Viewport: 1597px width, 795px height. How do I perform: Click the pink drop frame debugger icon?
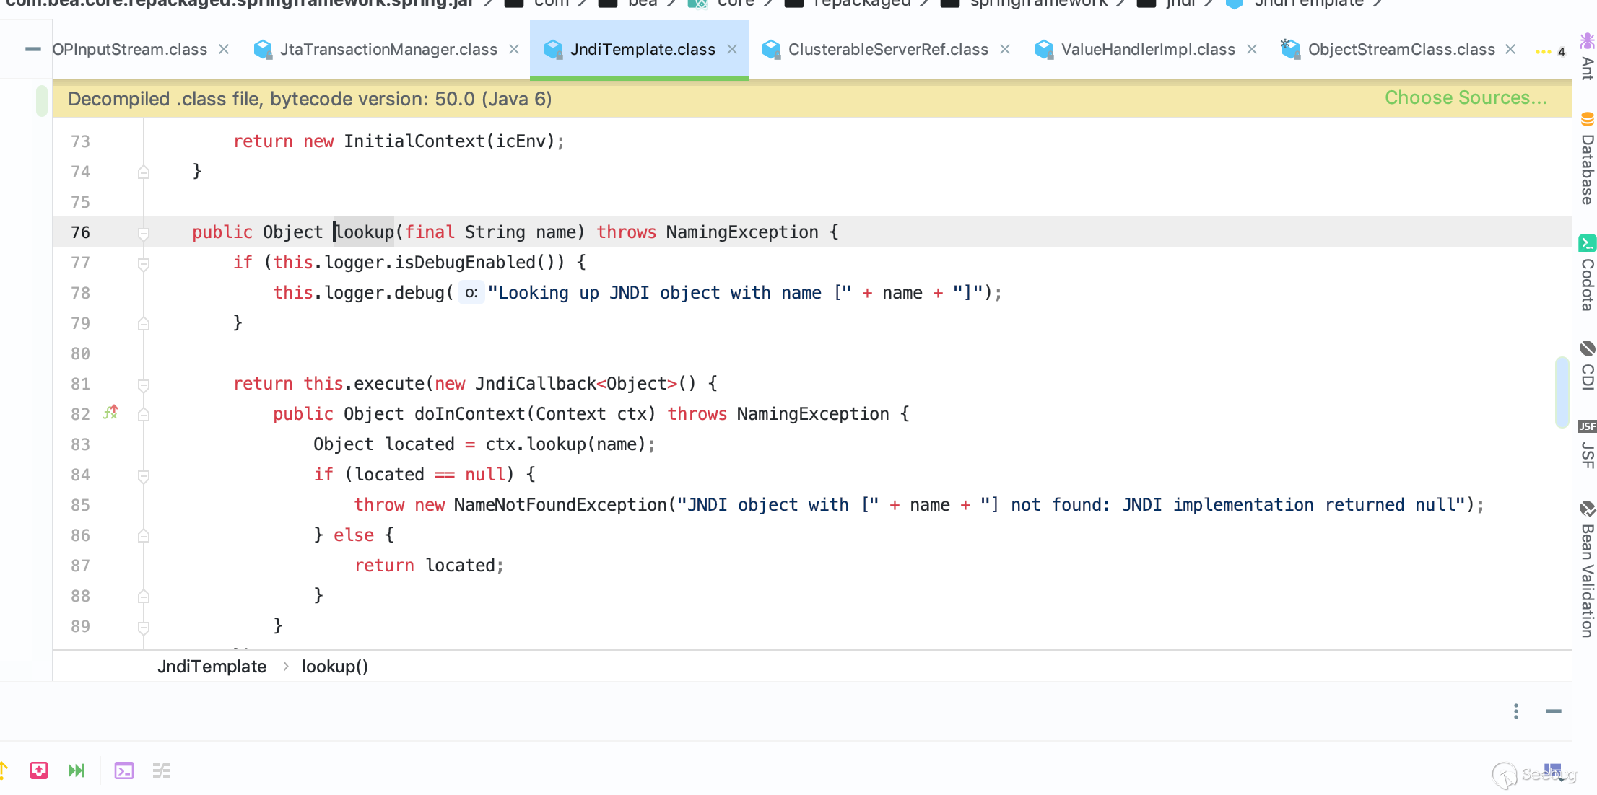(39, 770)
